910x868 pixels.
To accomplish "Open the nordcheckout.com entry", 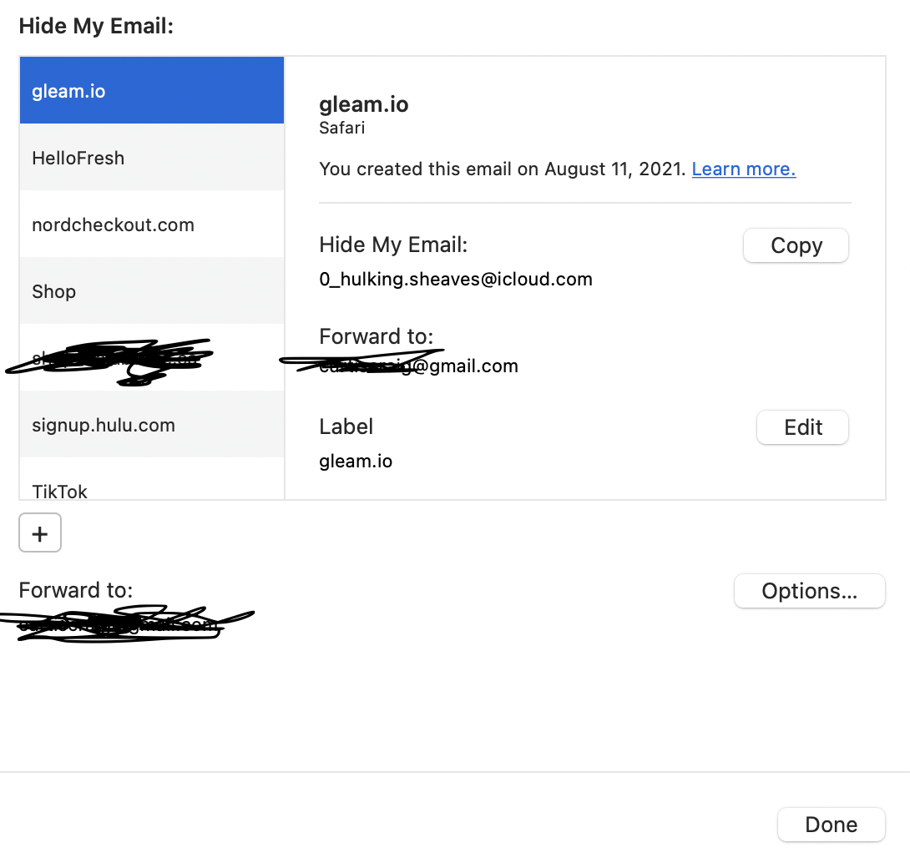I will click(x=152, y=224).
